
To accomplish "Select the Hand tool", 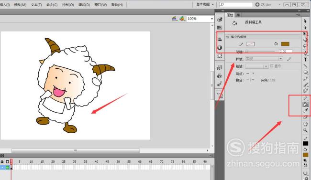I will (305, 124).
